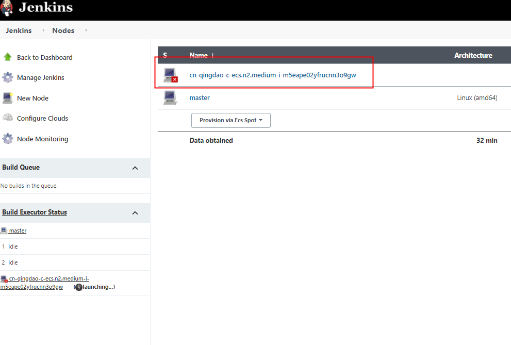Open the Jenkins breadcrumb link
The width and height of the screenshot is (511, 345).
19,30
